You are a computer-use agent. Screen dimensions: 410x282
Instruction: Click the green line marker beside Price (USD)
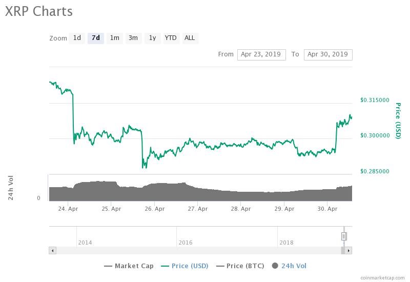[165, 266]
